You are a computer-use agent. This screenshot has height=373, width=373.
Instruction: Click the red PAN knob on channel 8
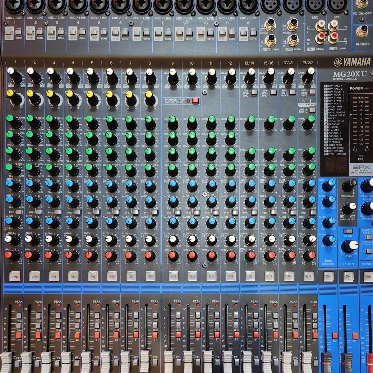click(150, 256)
